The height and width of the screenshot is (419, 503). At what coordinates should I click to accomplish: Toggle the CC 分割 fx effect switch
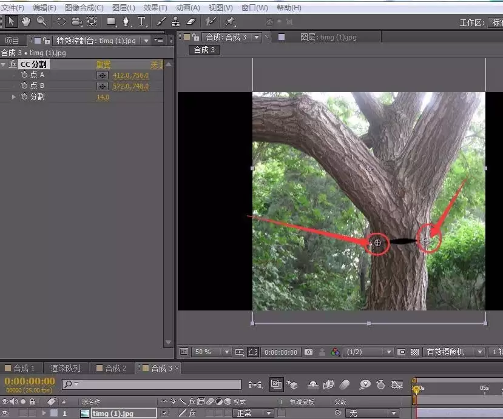coord(13,64)
